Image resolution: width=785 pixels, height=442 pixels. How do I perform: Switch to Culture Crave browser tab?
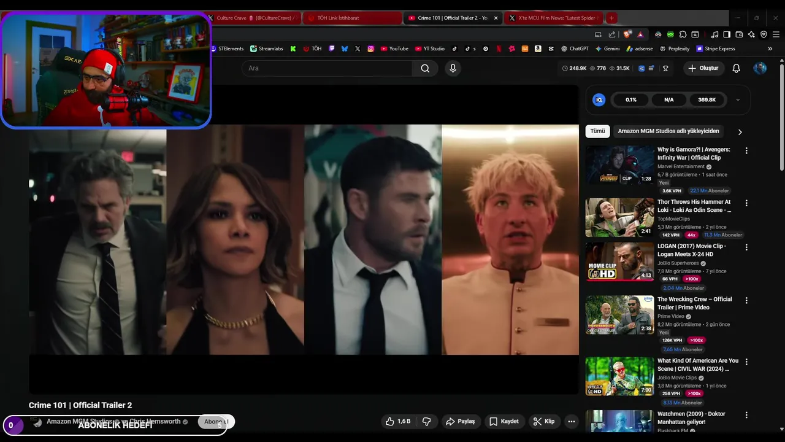click(x=252, y=18)
